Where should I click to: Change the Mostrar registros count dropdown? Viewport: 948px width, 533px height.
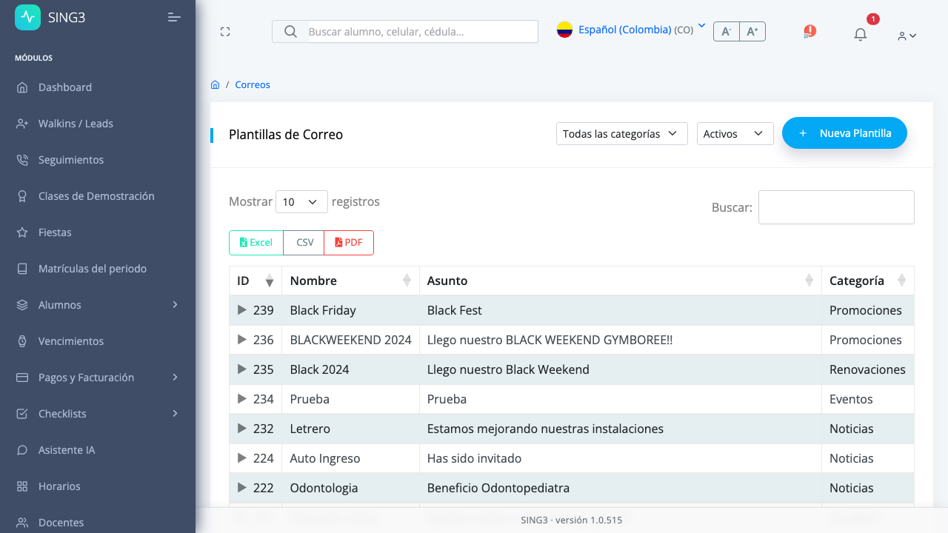301,201
